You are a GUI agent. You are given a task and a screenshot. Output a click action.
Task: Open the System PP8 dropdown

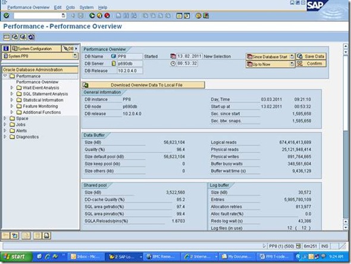tap(75, 56)
